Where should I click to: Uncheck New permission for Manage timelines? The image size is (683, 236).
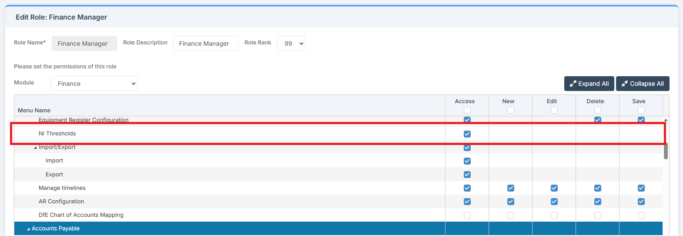tap(511, 188)
